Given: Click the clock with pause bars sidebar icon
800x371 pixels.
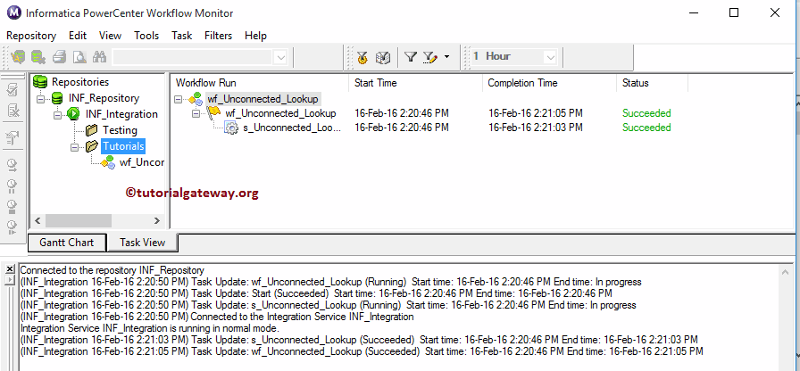Looking at the screenshot, I should 12,185.
